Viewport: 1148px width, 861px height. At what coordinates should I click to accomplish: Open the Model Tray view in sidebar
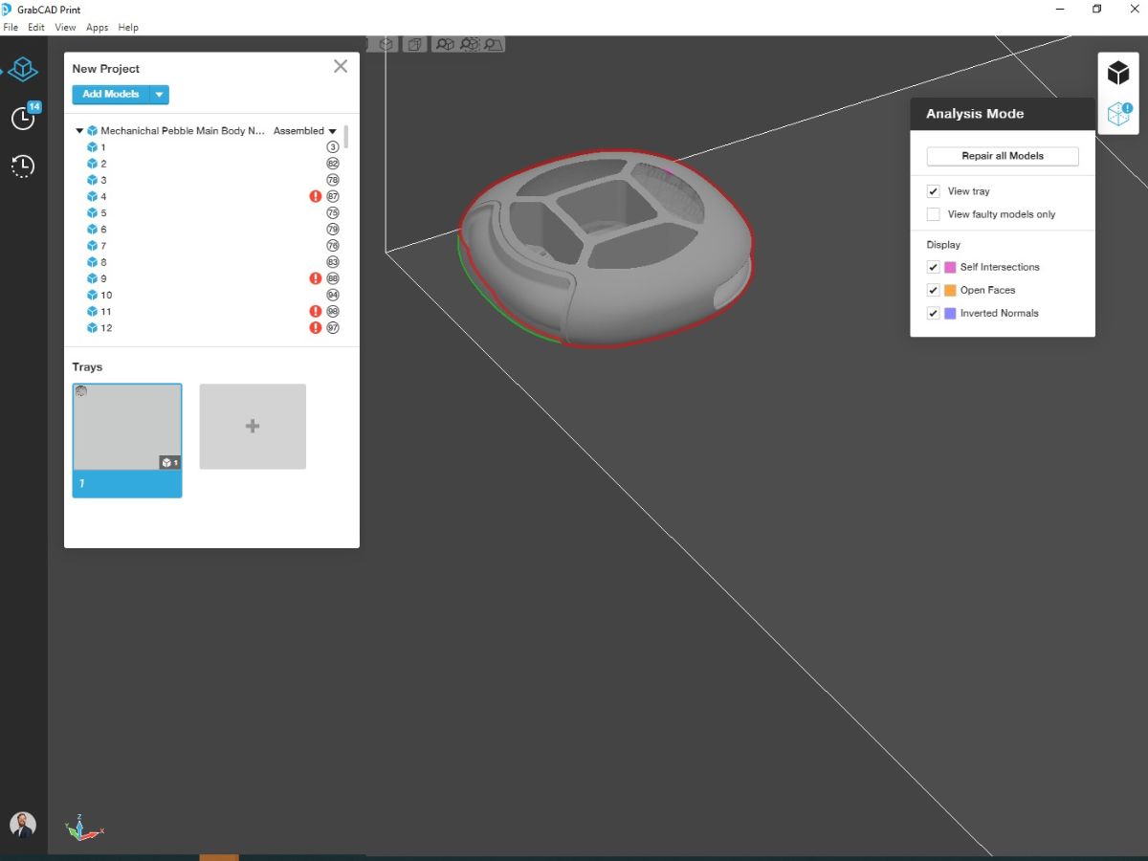pos(23,70)
